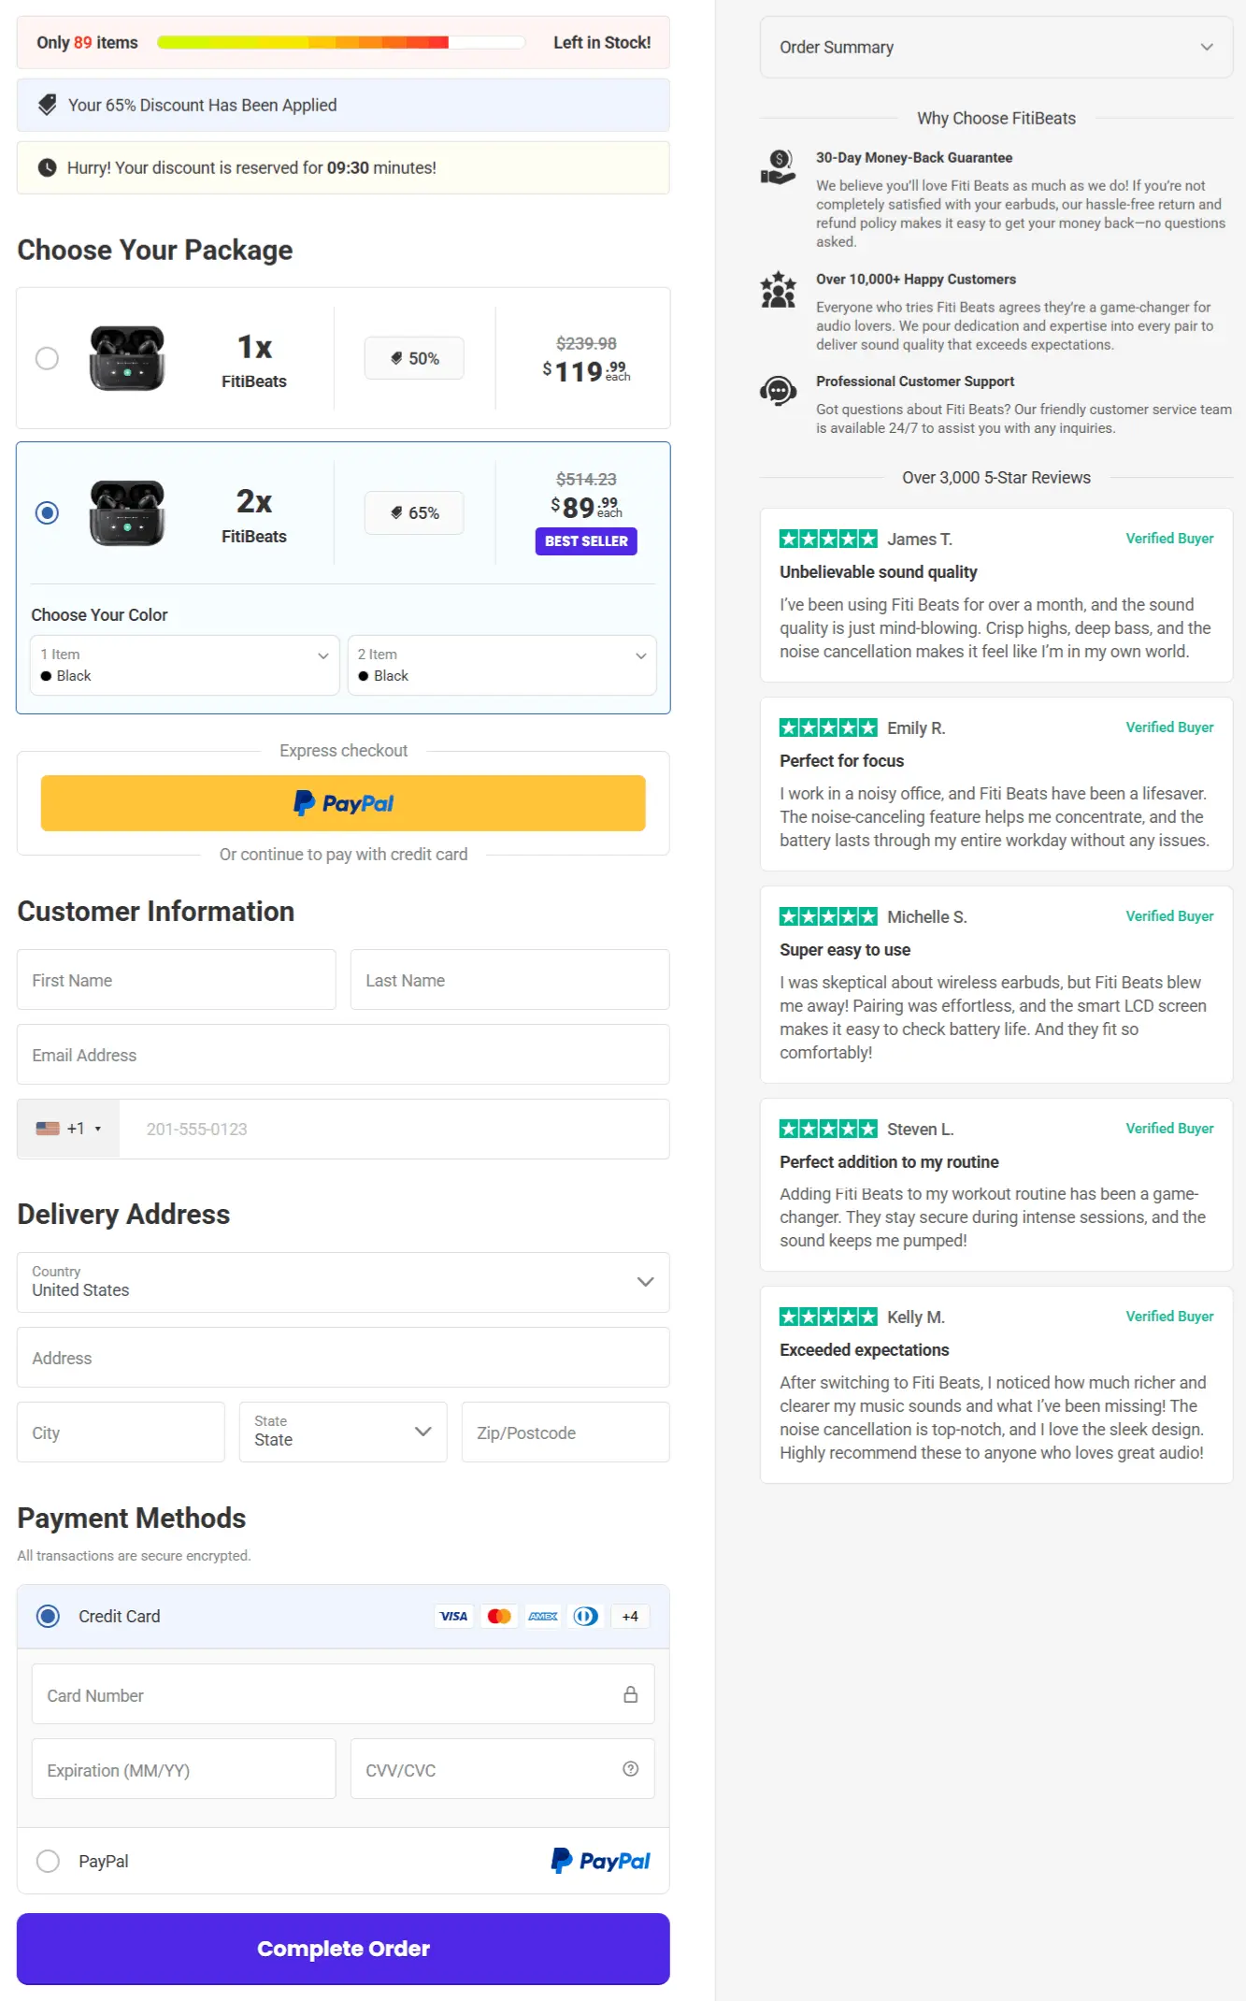
Task: Click the 'Exceeded expectations' review title
Action: point(865,1349)
